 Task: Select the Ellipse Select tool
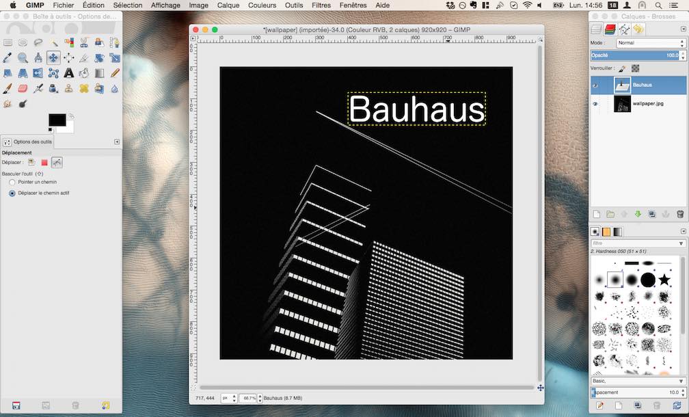[x=23, y=42]
